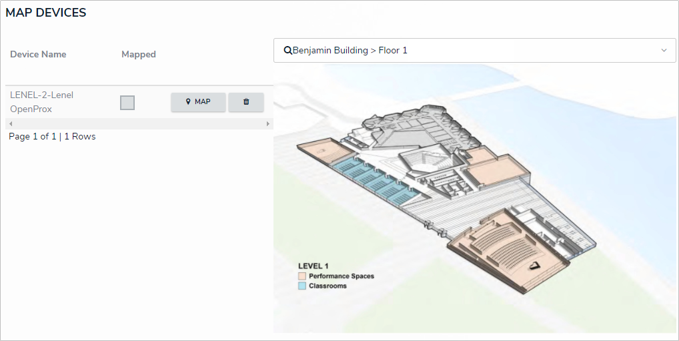Delete the LENEL-2-Lenel OpenProx device via trash icon
Screen dimensions: 679x341
pyautogui.click(x=246, y=102)
